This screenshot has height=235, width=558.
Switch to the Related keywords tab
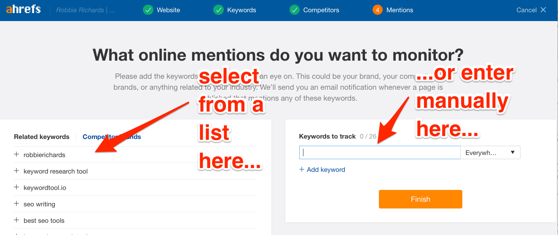pyautogui.click(x=42, y=137)
